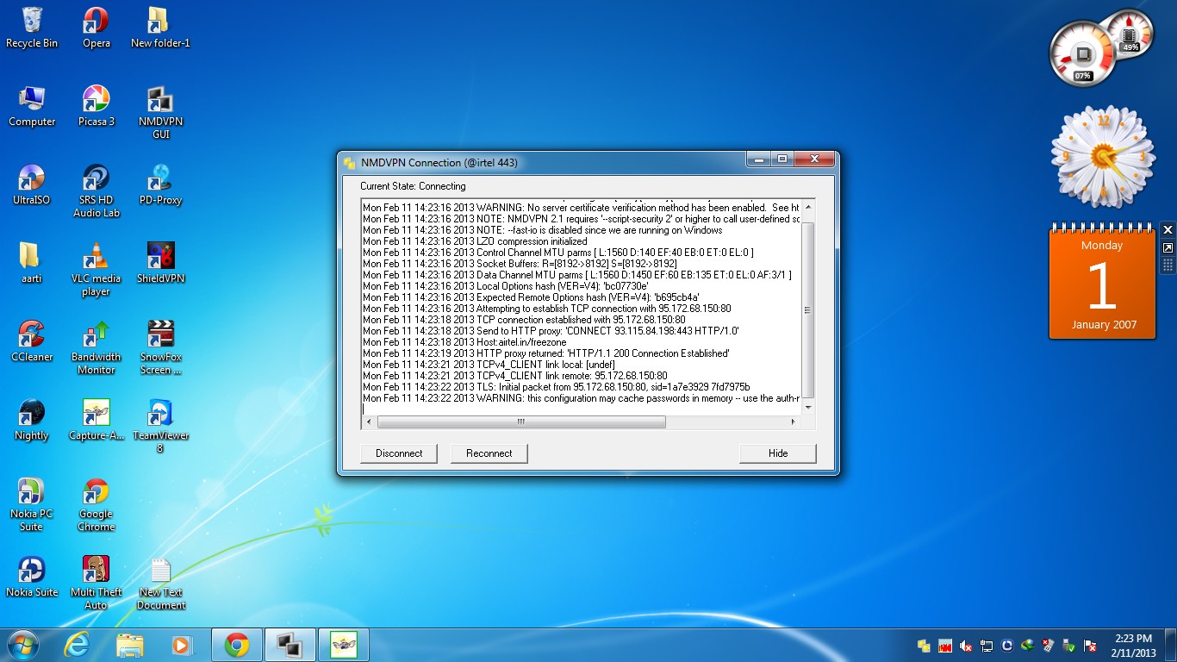Open Windows Explorer from the taskbar

[x=130, y=645]
